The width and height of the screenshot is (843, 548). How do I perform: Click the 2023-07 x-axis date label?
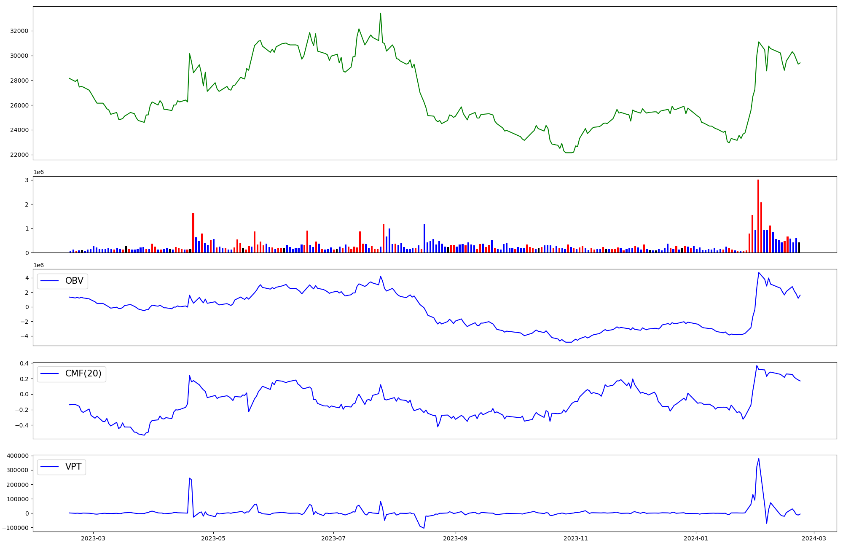[333, 538]
